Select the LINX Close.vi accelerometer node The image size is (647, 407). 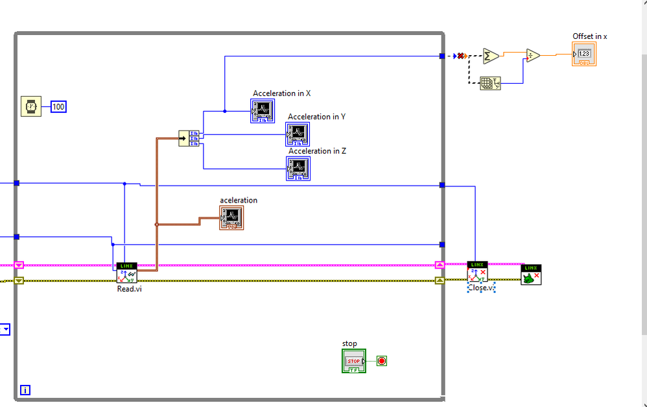[477, 272]
